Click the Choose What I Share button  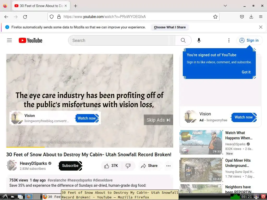point(170,27)
